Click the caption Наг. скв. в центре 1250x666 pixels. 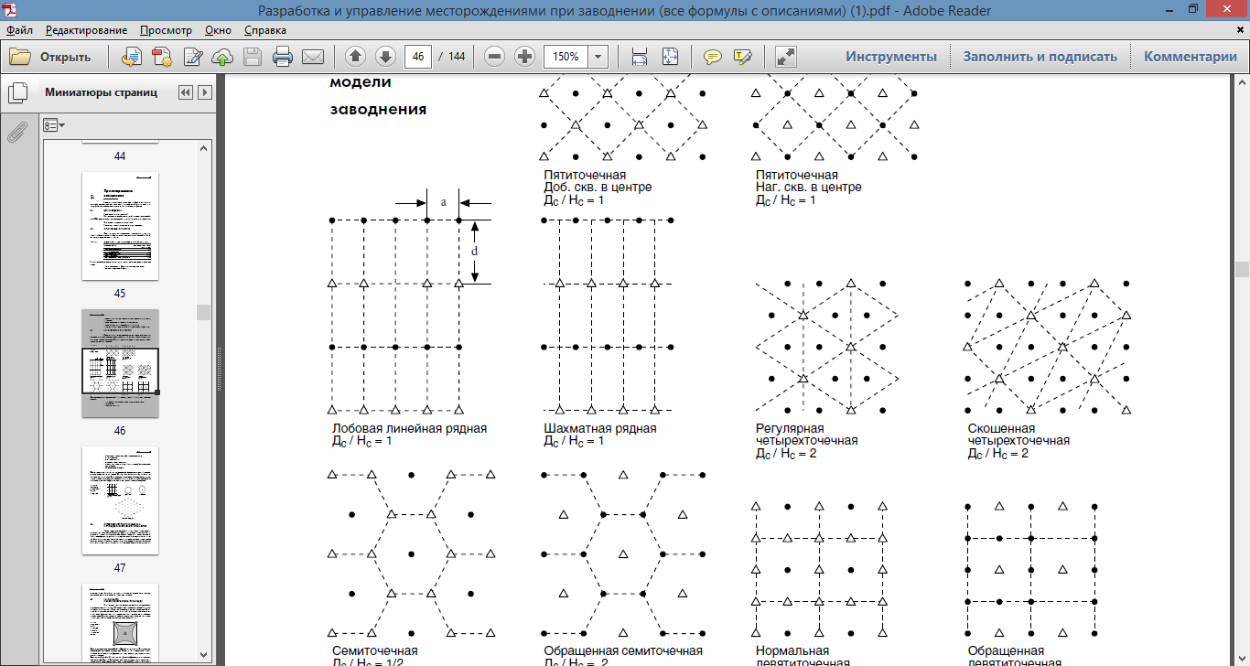809,188
